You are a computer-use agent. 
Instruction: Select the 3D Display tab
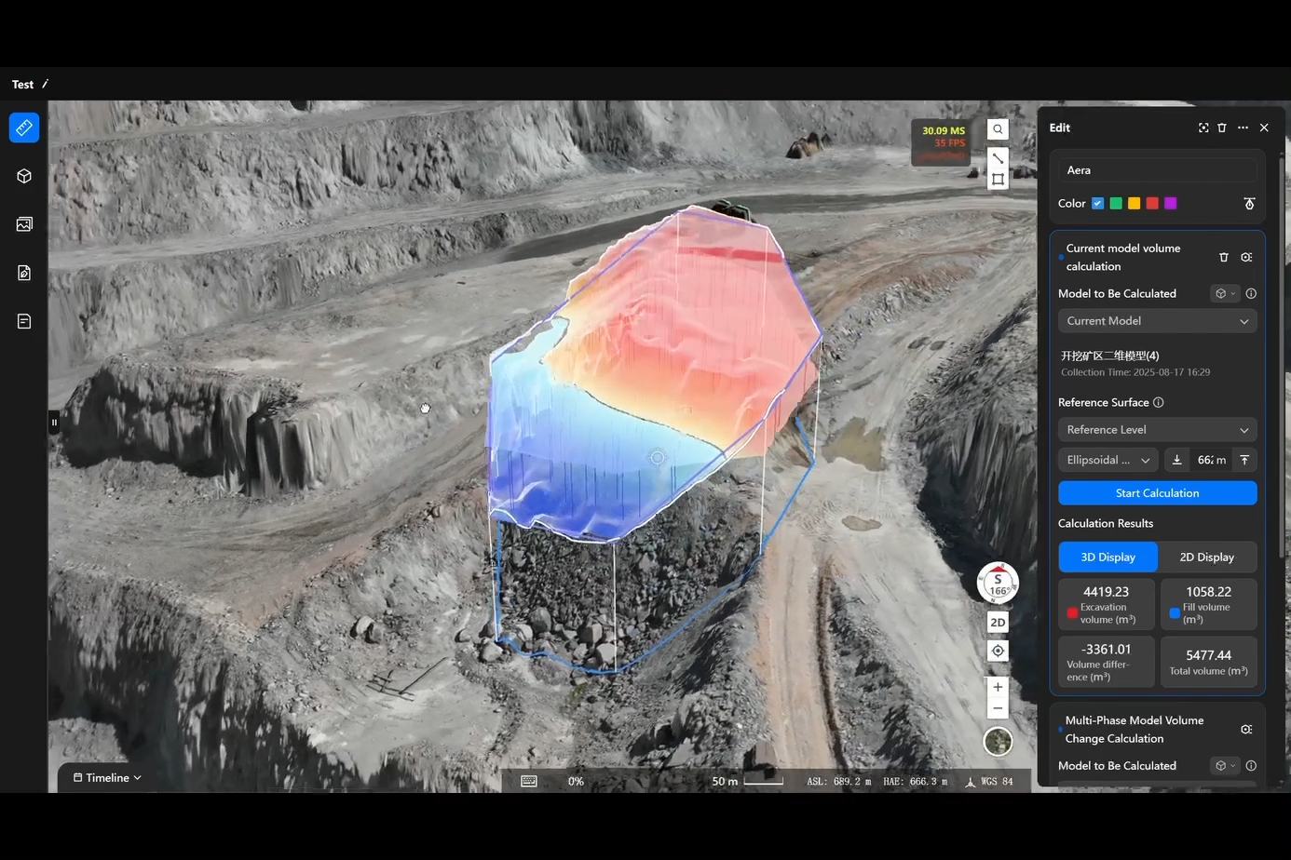(1108, 557)
